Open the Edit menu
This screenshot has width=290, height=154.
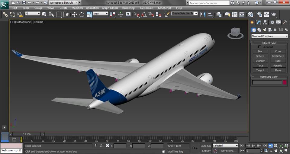pos(14,8)
